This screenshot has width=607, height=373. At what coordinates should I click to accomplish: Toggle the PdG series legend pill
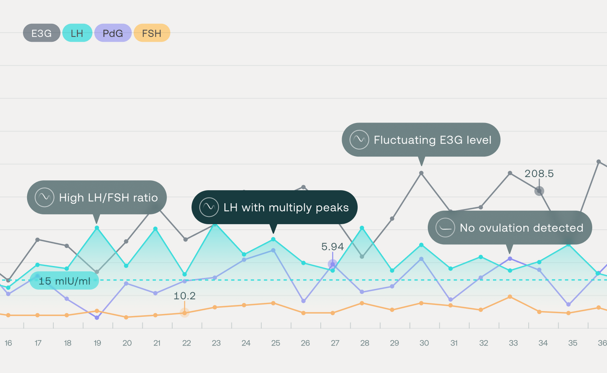[113, 33]
